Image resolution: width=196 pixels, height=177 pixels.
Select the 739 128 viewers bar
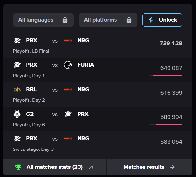166,51
